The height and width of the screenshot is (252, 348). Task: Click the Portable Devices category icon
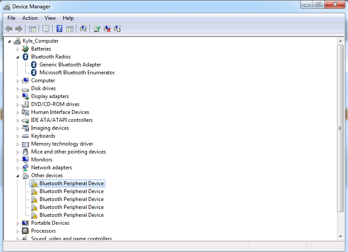[x=25, y=223]
